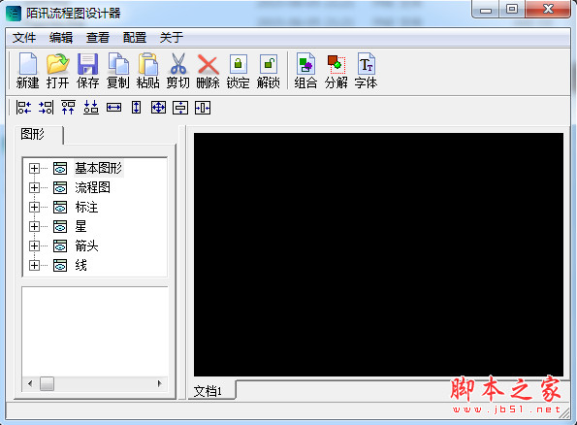Click the align right edges icon
The image size is (577, 425).
point(46,108)
